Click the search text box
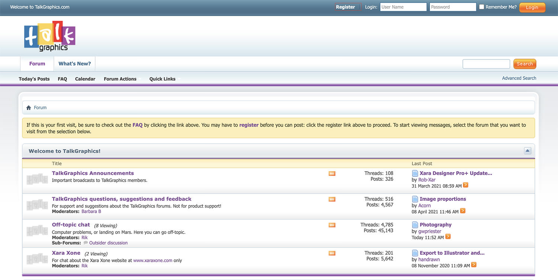Screen dimensions: 558x280 486,64
